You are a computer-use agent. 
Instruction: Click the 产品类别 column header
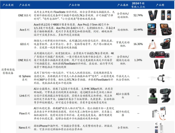click(8, 5)
